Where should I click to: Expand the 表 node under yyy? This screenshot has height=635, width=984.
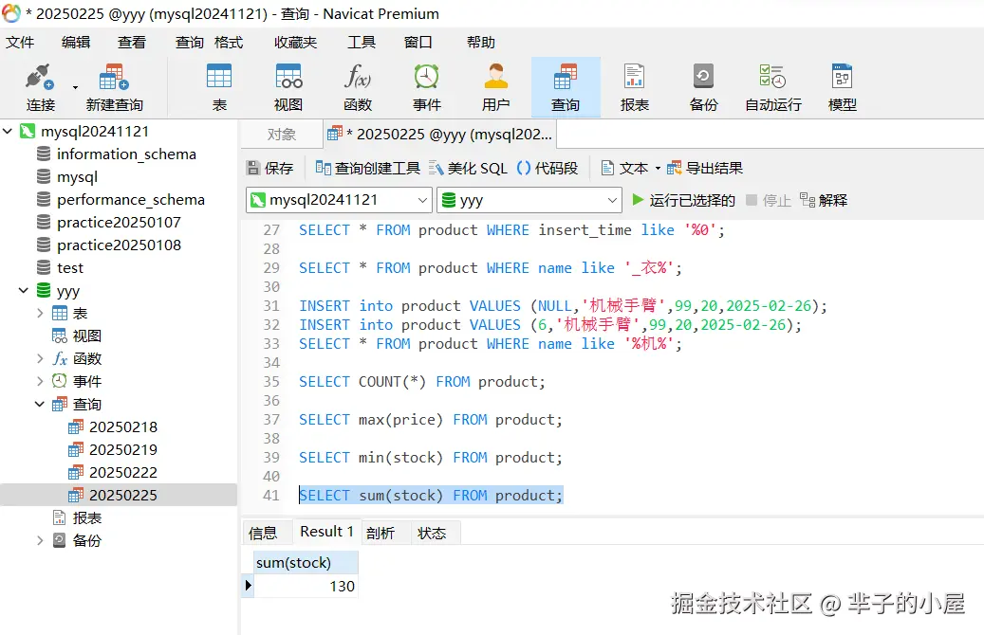40,314
